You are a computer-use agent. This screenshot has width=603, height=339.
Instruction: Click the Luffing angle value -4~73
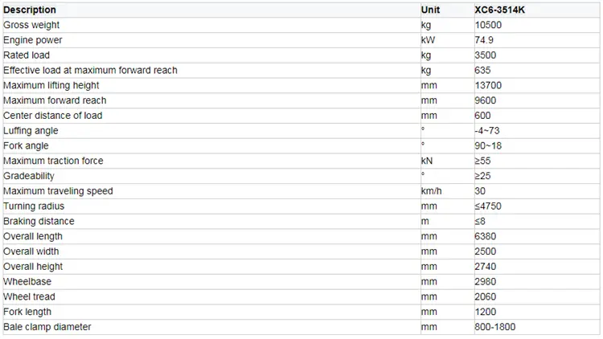[489, 130]
